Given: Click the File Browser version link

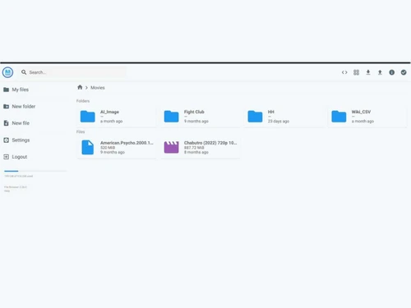Looking at the screenshot, I should tap(16, 187).
